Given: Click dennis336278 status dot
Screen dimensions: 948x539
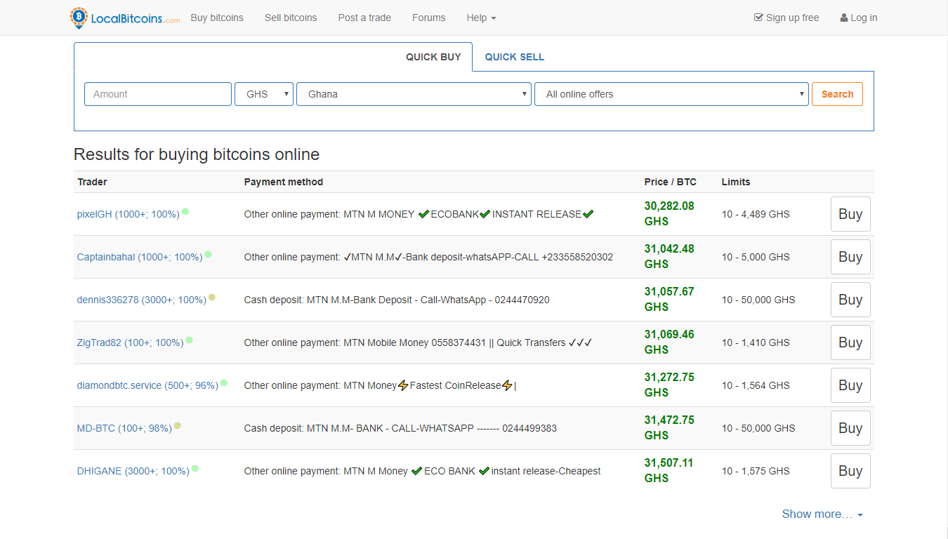Looking at the screenshot, I should tap(212, 297).
